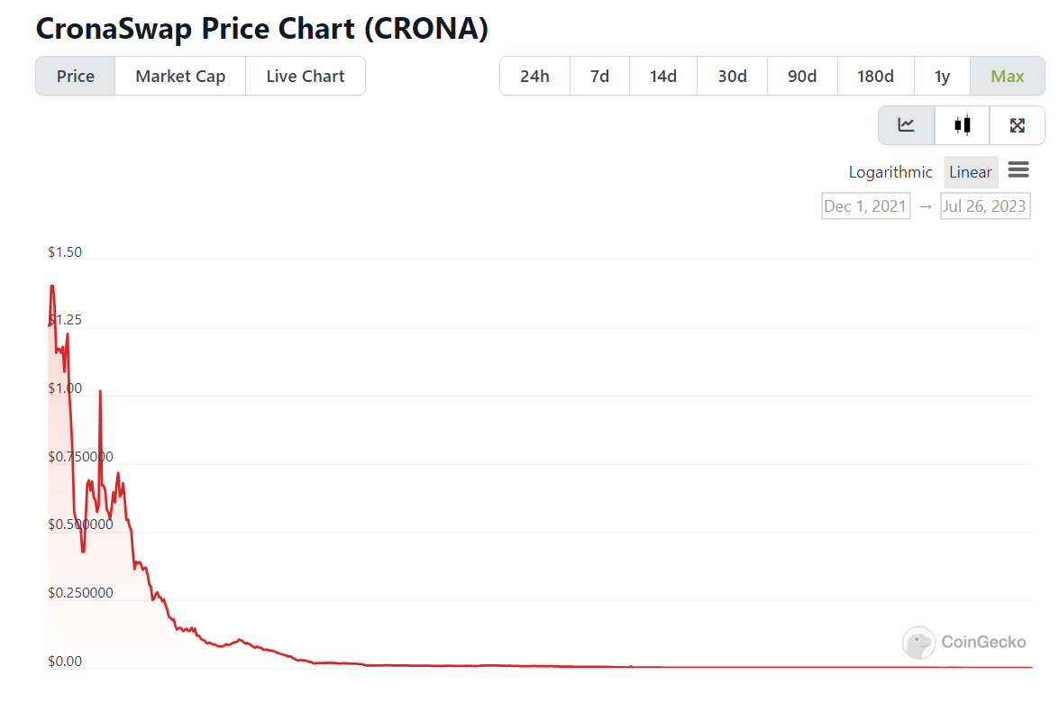Choose the 14d time range
Screen dimensions: 1059x703
[662, 76]
